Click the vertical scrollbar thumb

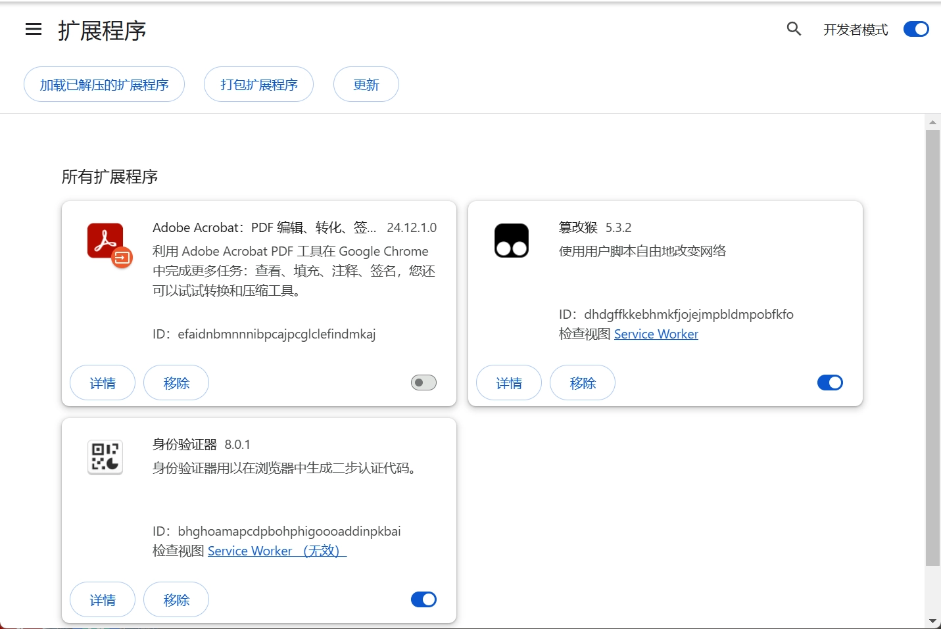point(932,348)
